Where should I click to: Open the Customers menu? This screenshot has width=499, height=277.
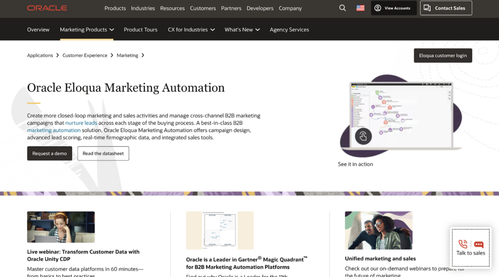tap(203, 8)
